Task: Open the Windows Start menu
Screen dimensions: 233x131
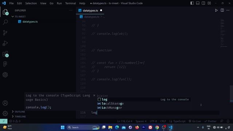Action: point(63,127)
